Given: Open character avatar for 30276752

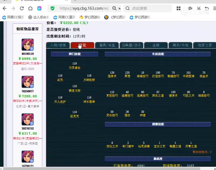Looking at the screenshot, I should click(28, 119).
